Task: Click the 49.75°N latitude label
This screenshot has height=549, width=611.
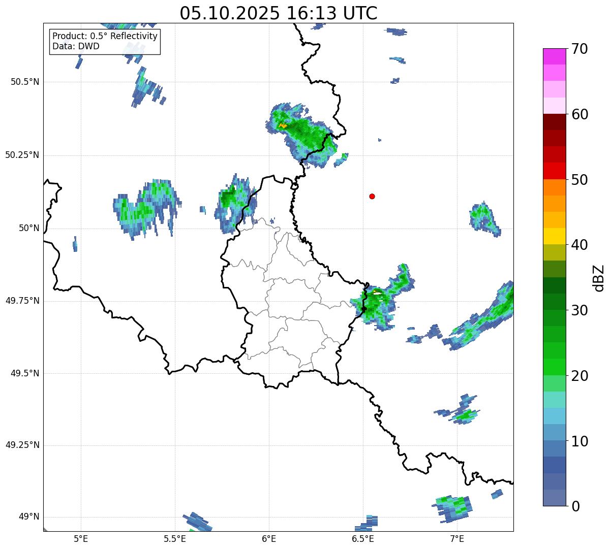Action: [22, 301]
